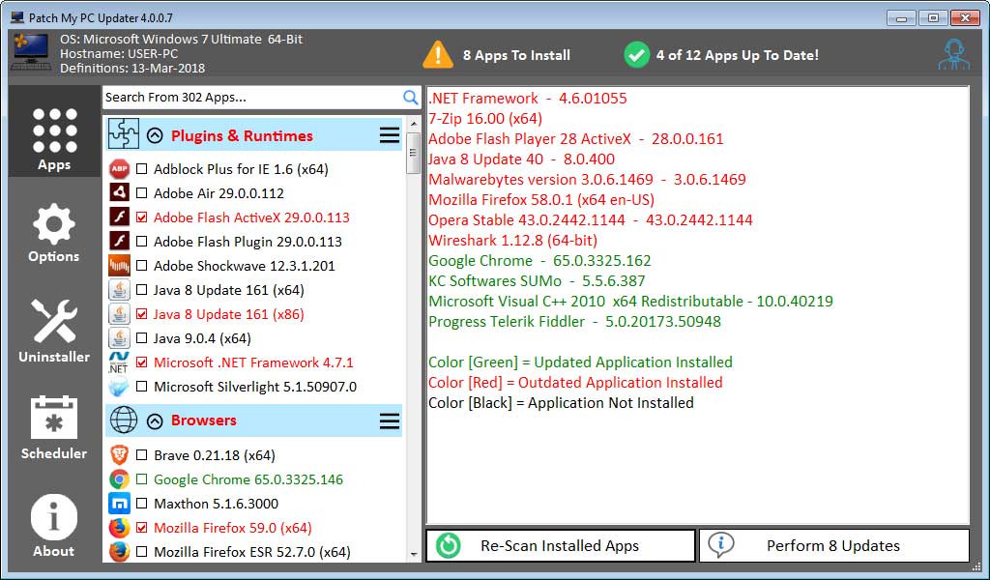Uncheck Java 8 Update 161 (x86)
The width and height of the screenshot is (990, 580).
[142, 313]
